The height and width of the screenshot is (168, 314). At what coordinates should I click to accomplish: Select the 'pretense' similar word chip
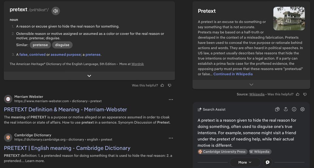point(40,45)
